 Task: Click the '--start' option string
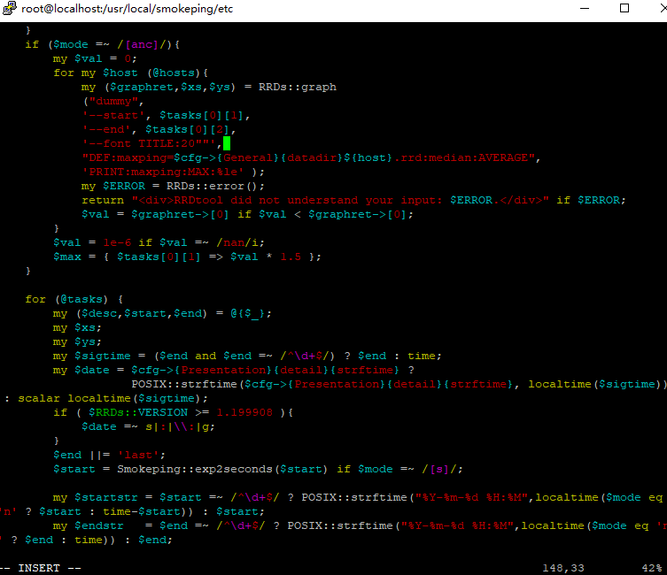click(113, 116)
